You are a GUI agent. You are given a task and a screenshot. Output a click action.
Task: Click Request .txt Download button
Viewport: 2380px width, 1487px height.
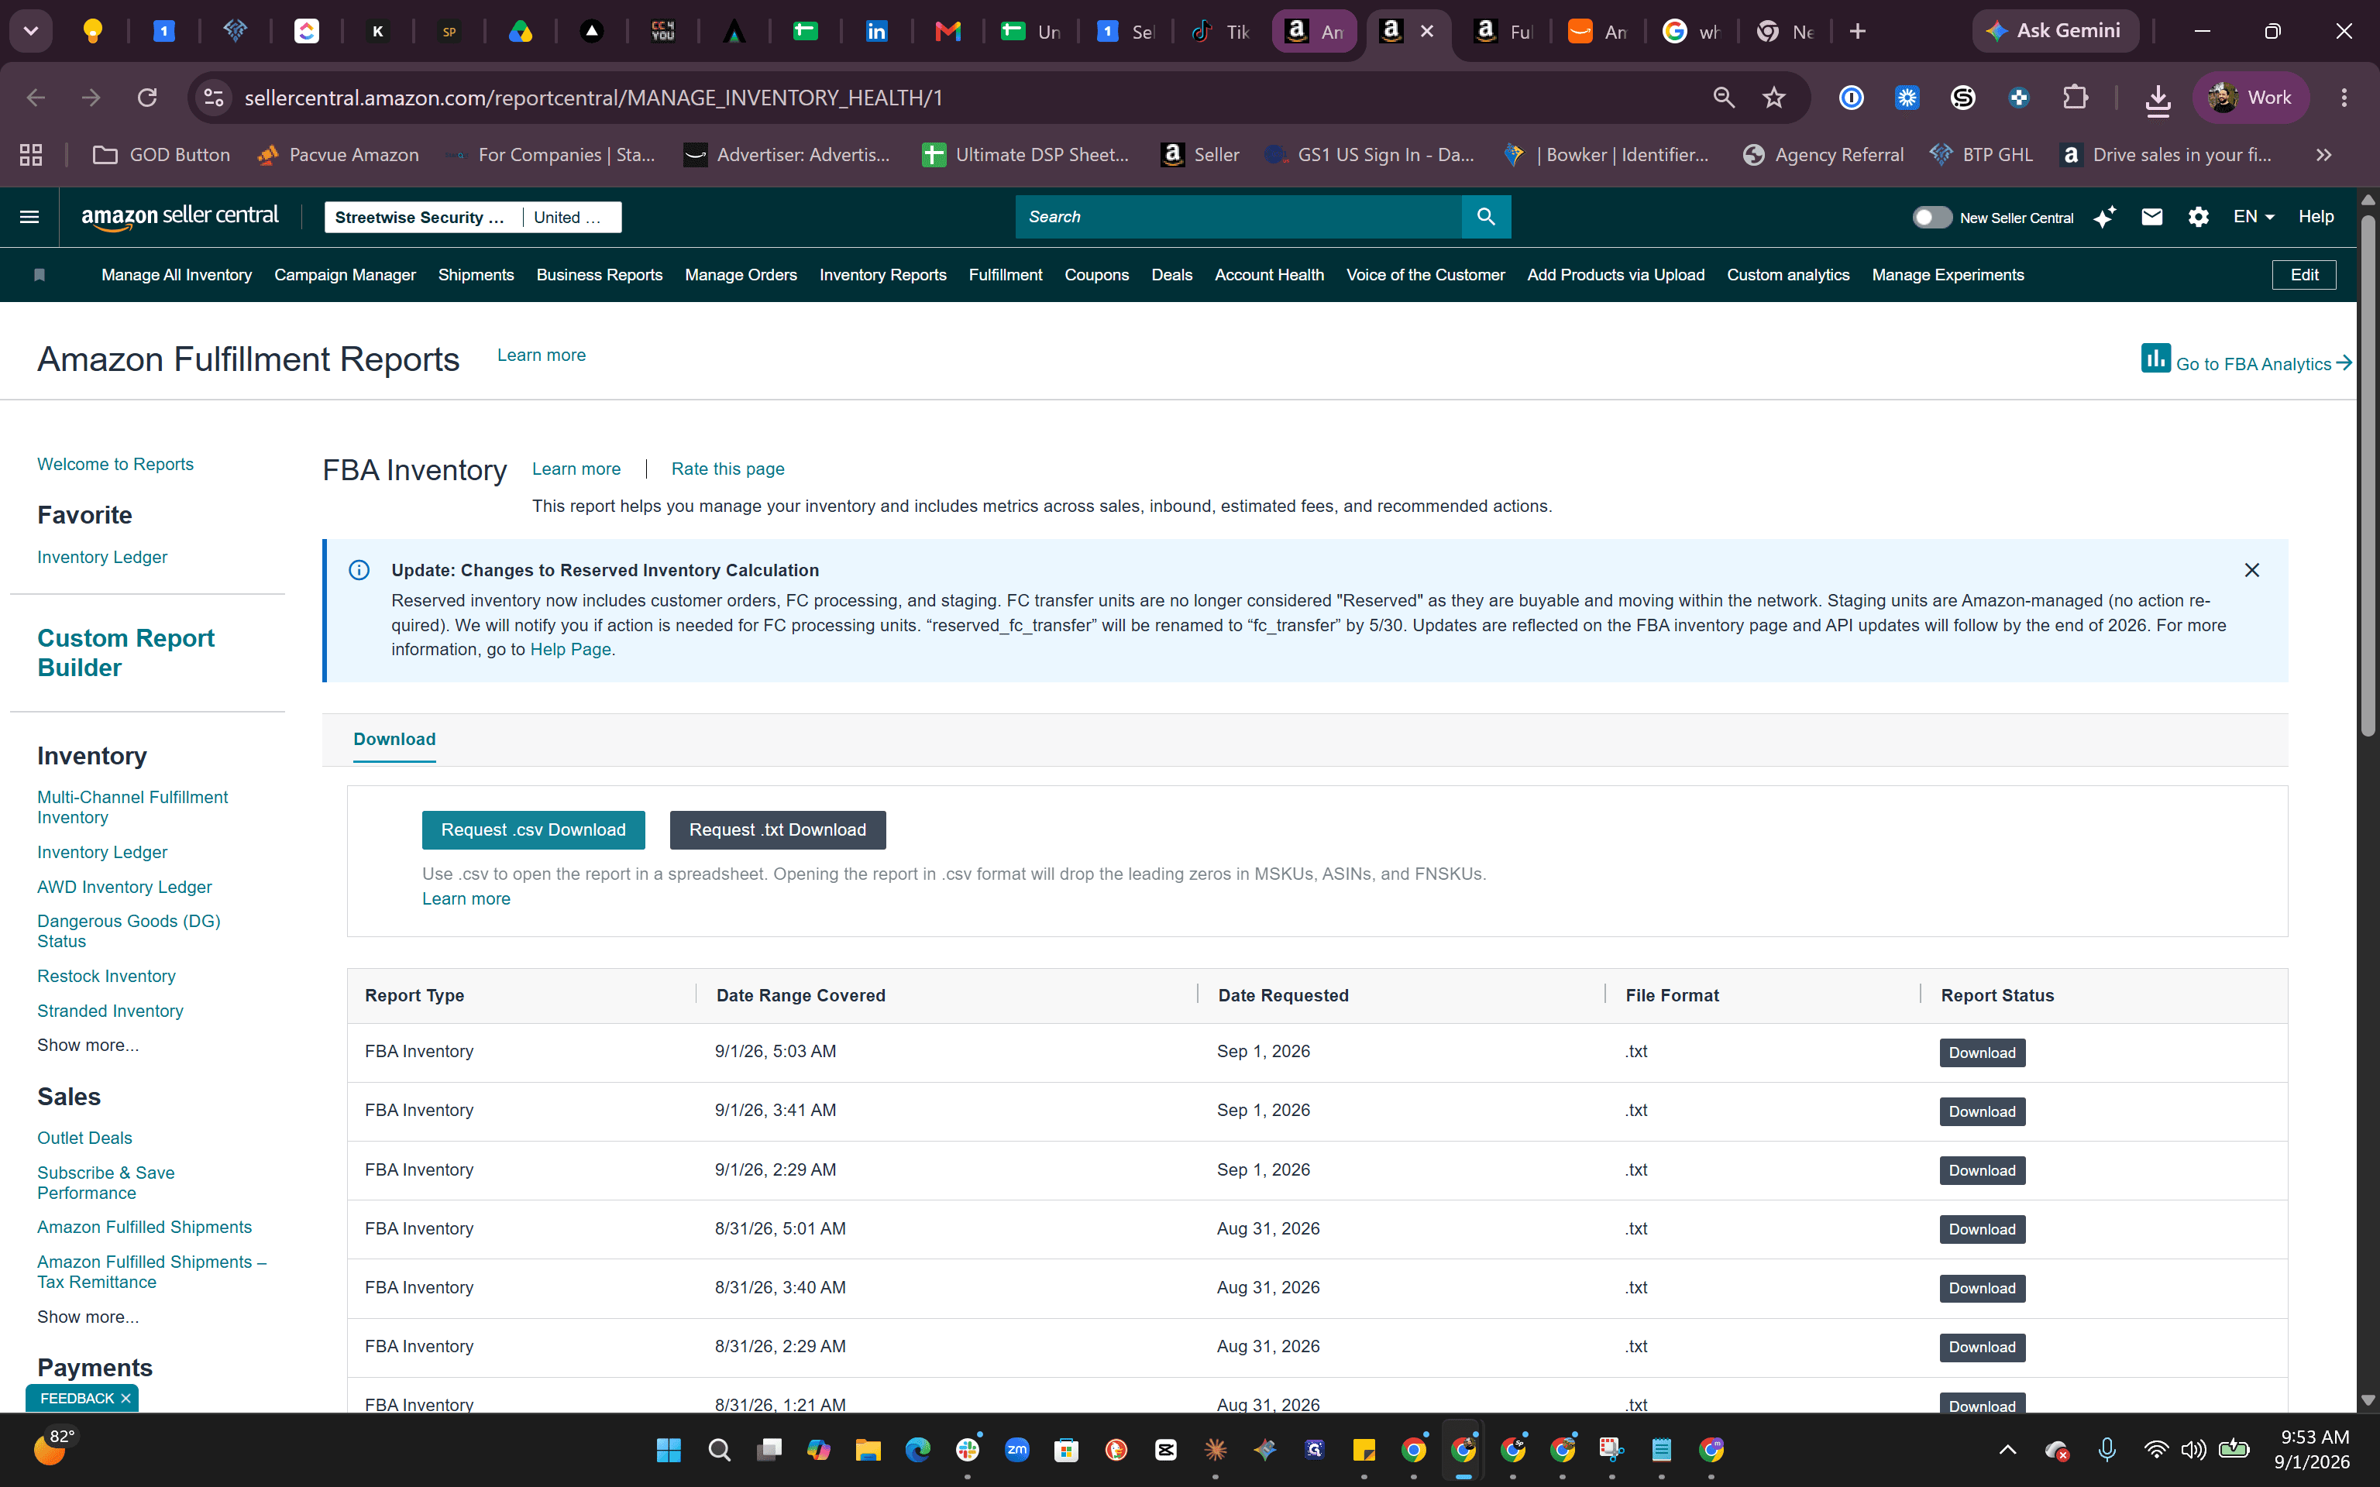(777, 830)
